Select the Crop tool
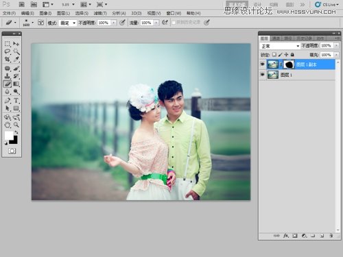Image resolution: width=343 pixels, height=257 pixels. (x=8, y=59)
